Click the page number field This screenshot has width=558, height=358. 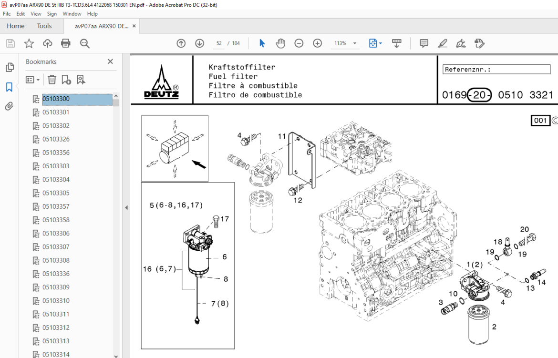point(219,43)
